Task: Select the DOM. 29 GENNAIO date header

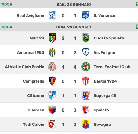Action: click(x=74, y=27)
